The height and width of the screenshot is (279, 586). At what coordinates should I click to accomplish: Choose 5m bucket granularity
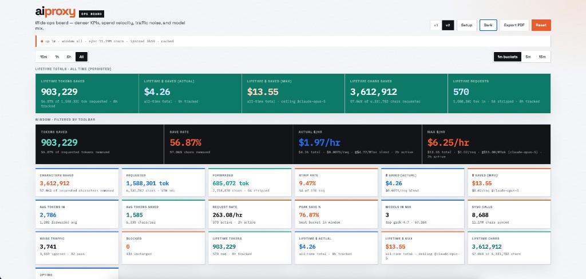(x=528, y=57)
